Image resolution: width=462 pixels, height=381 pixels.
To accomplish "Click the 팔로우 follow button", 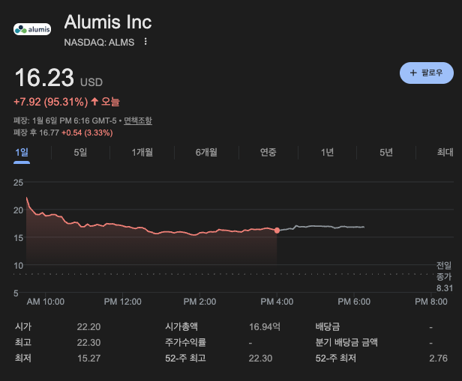I will point(426,73).
